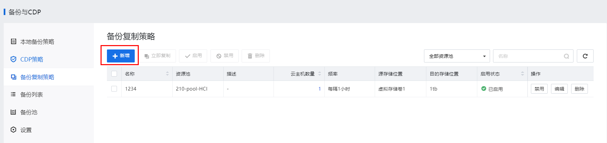This screenshot has width=607, height=143.
Task: Click 删除 for policy 1234
Action: click(x=580, y=89)
